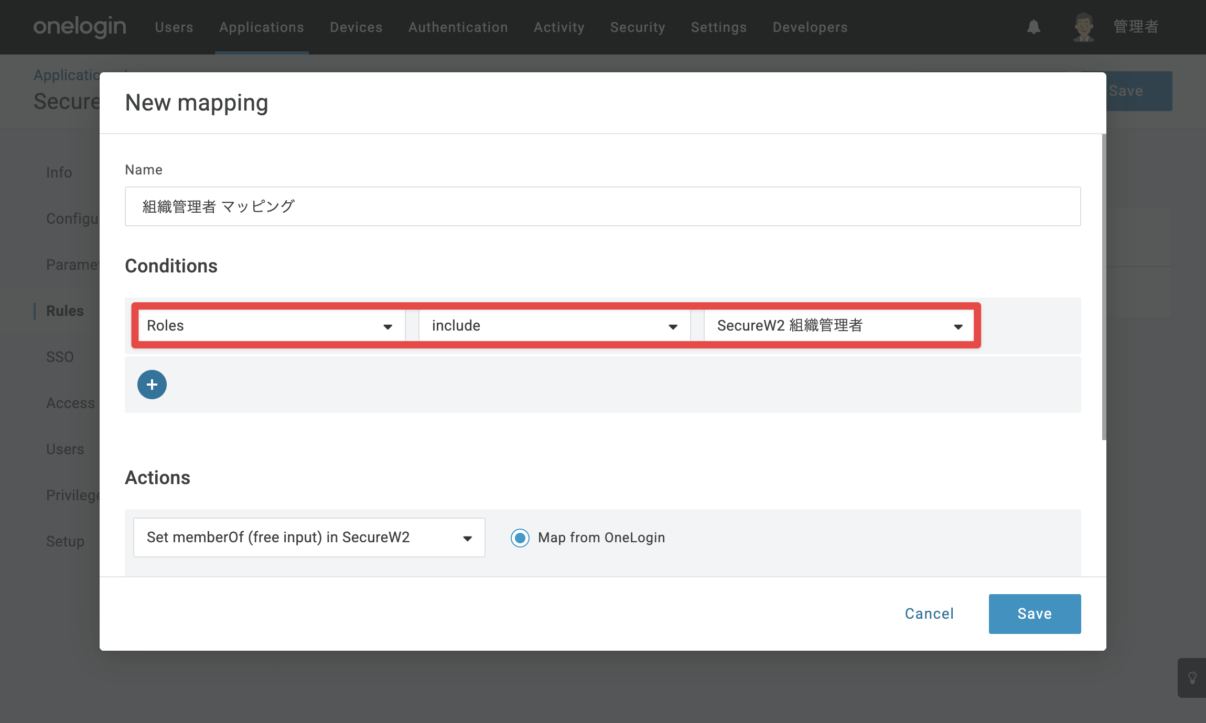
Task: Open the Set memberOf action dropdown
Action: pyautogui.click(x=309, y=538)
